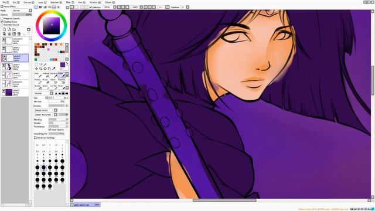Open the Filter menu
Screen dimensions: 375x211
tap(70, 2)
